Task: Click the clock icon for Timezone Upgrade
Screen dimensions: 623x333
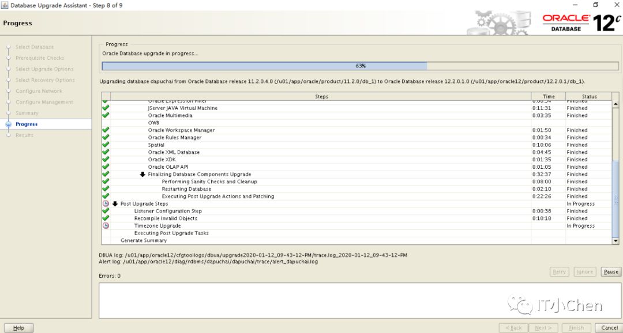Action: tap(106, 225)
